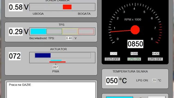Click the red actuator range line
This screenshot has width=174, height=98.
pos(57,62)
